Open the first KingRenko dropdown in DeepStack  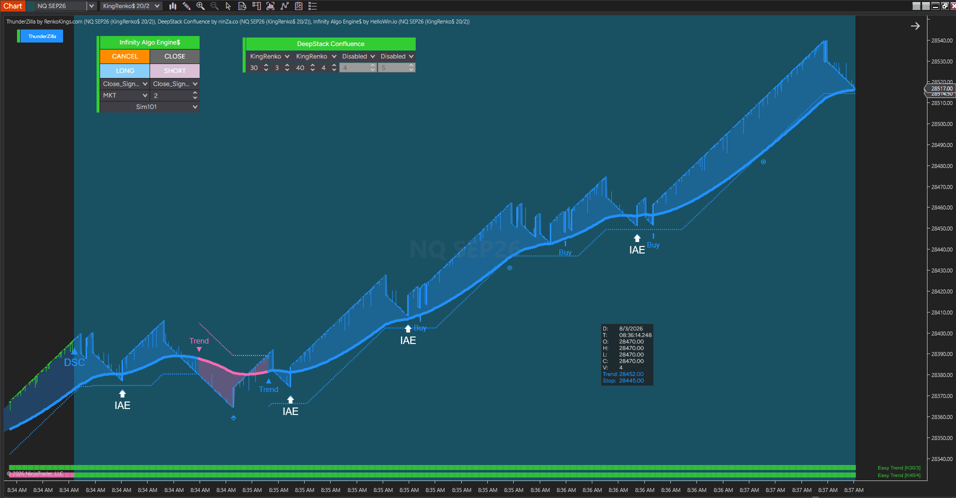point(269,56)
